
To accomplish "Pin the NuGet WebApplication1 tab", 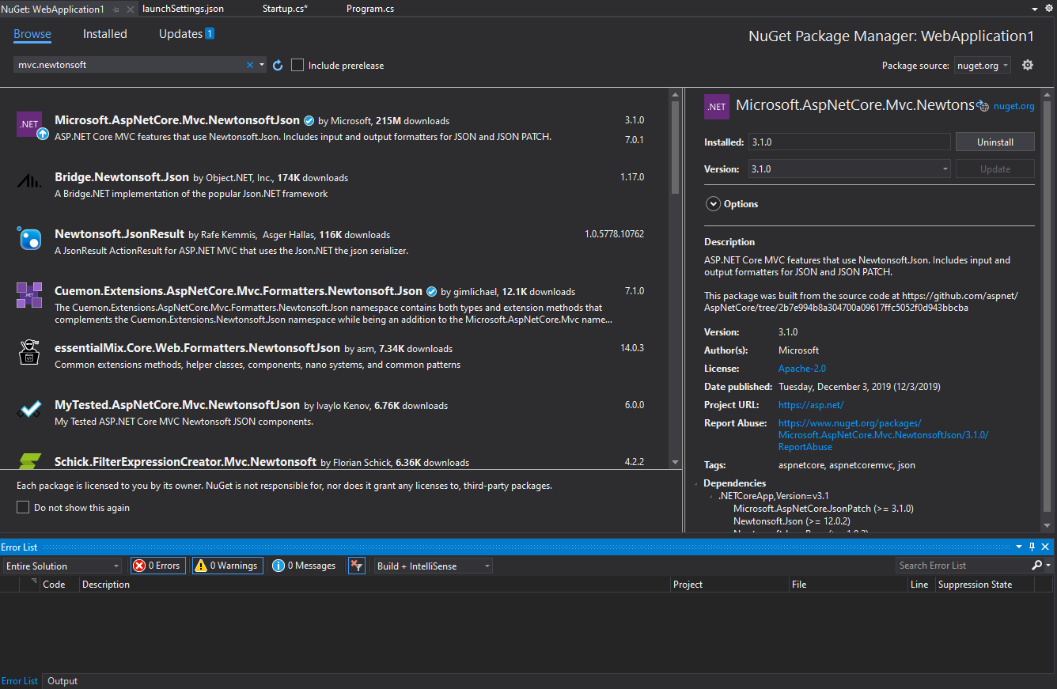I will tap(117, 9).
